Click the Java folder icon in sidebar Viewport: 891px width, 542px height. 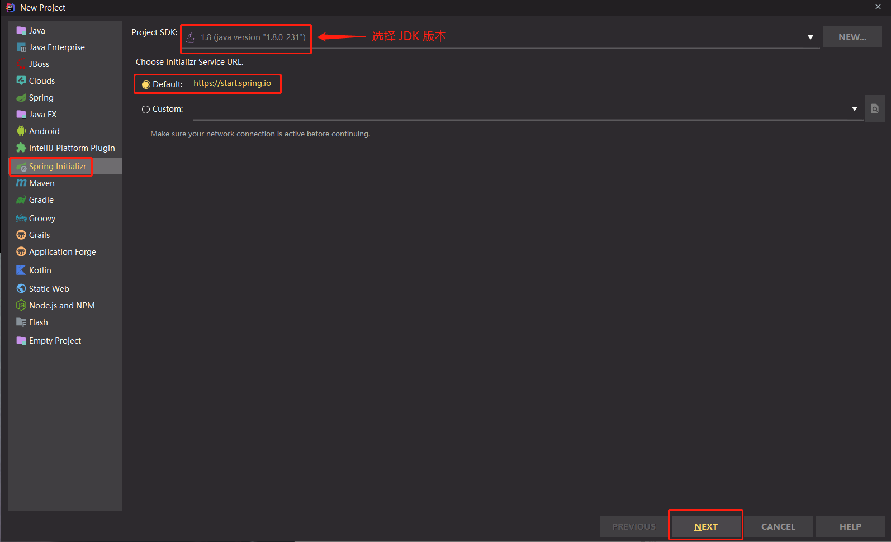[x=21, y=31]
